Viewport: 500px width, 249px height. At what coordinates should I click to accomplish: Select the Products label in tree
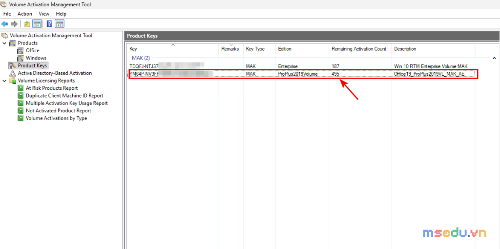28,43
